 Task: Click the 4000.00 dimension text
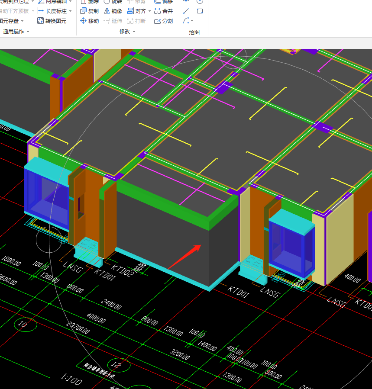click(x=96, y=318)
